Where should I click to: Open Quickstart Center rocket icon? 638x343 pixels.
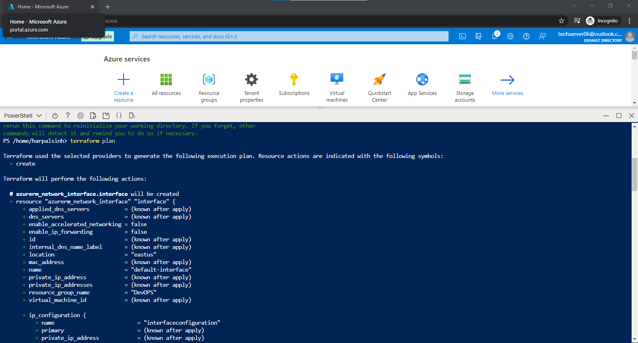pyautogui.click(x=380, y=79)
